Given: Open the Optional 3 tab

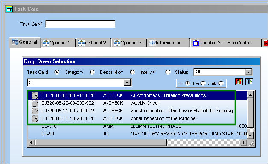Looking at the screenshot, I should click(x=129, y=43).
